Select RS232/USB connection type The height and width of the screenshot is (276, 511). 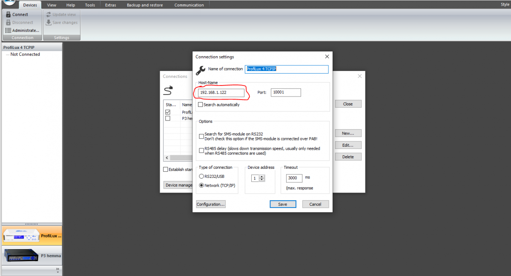pyautogui.click(x=201, y=176)
